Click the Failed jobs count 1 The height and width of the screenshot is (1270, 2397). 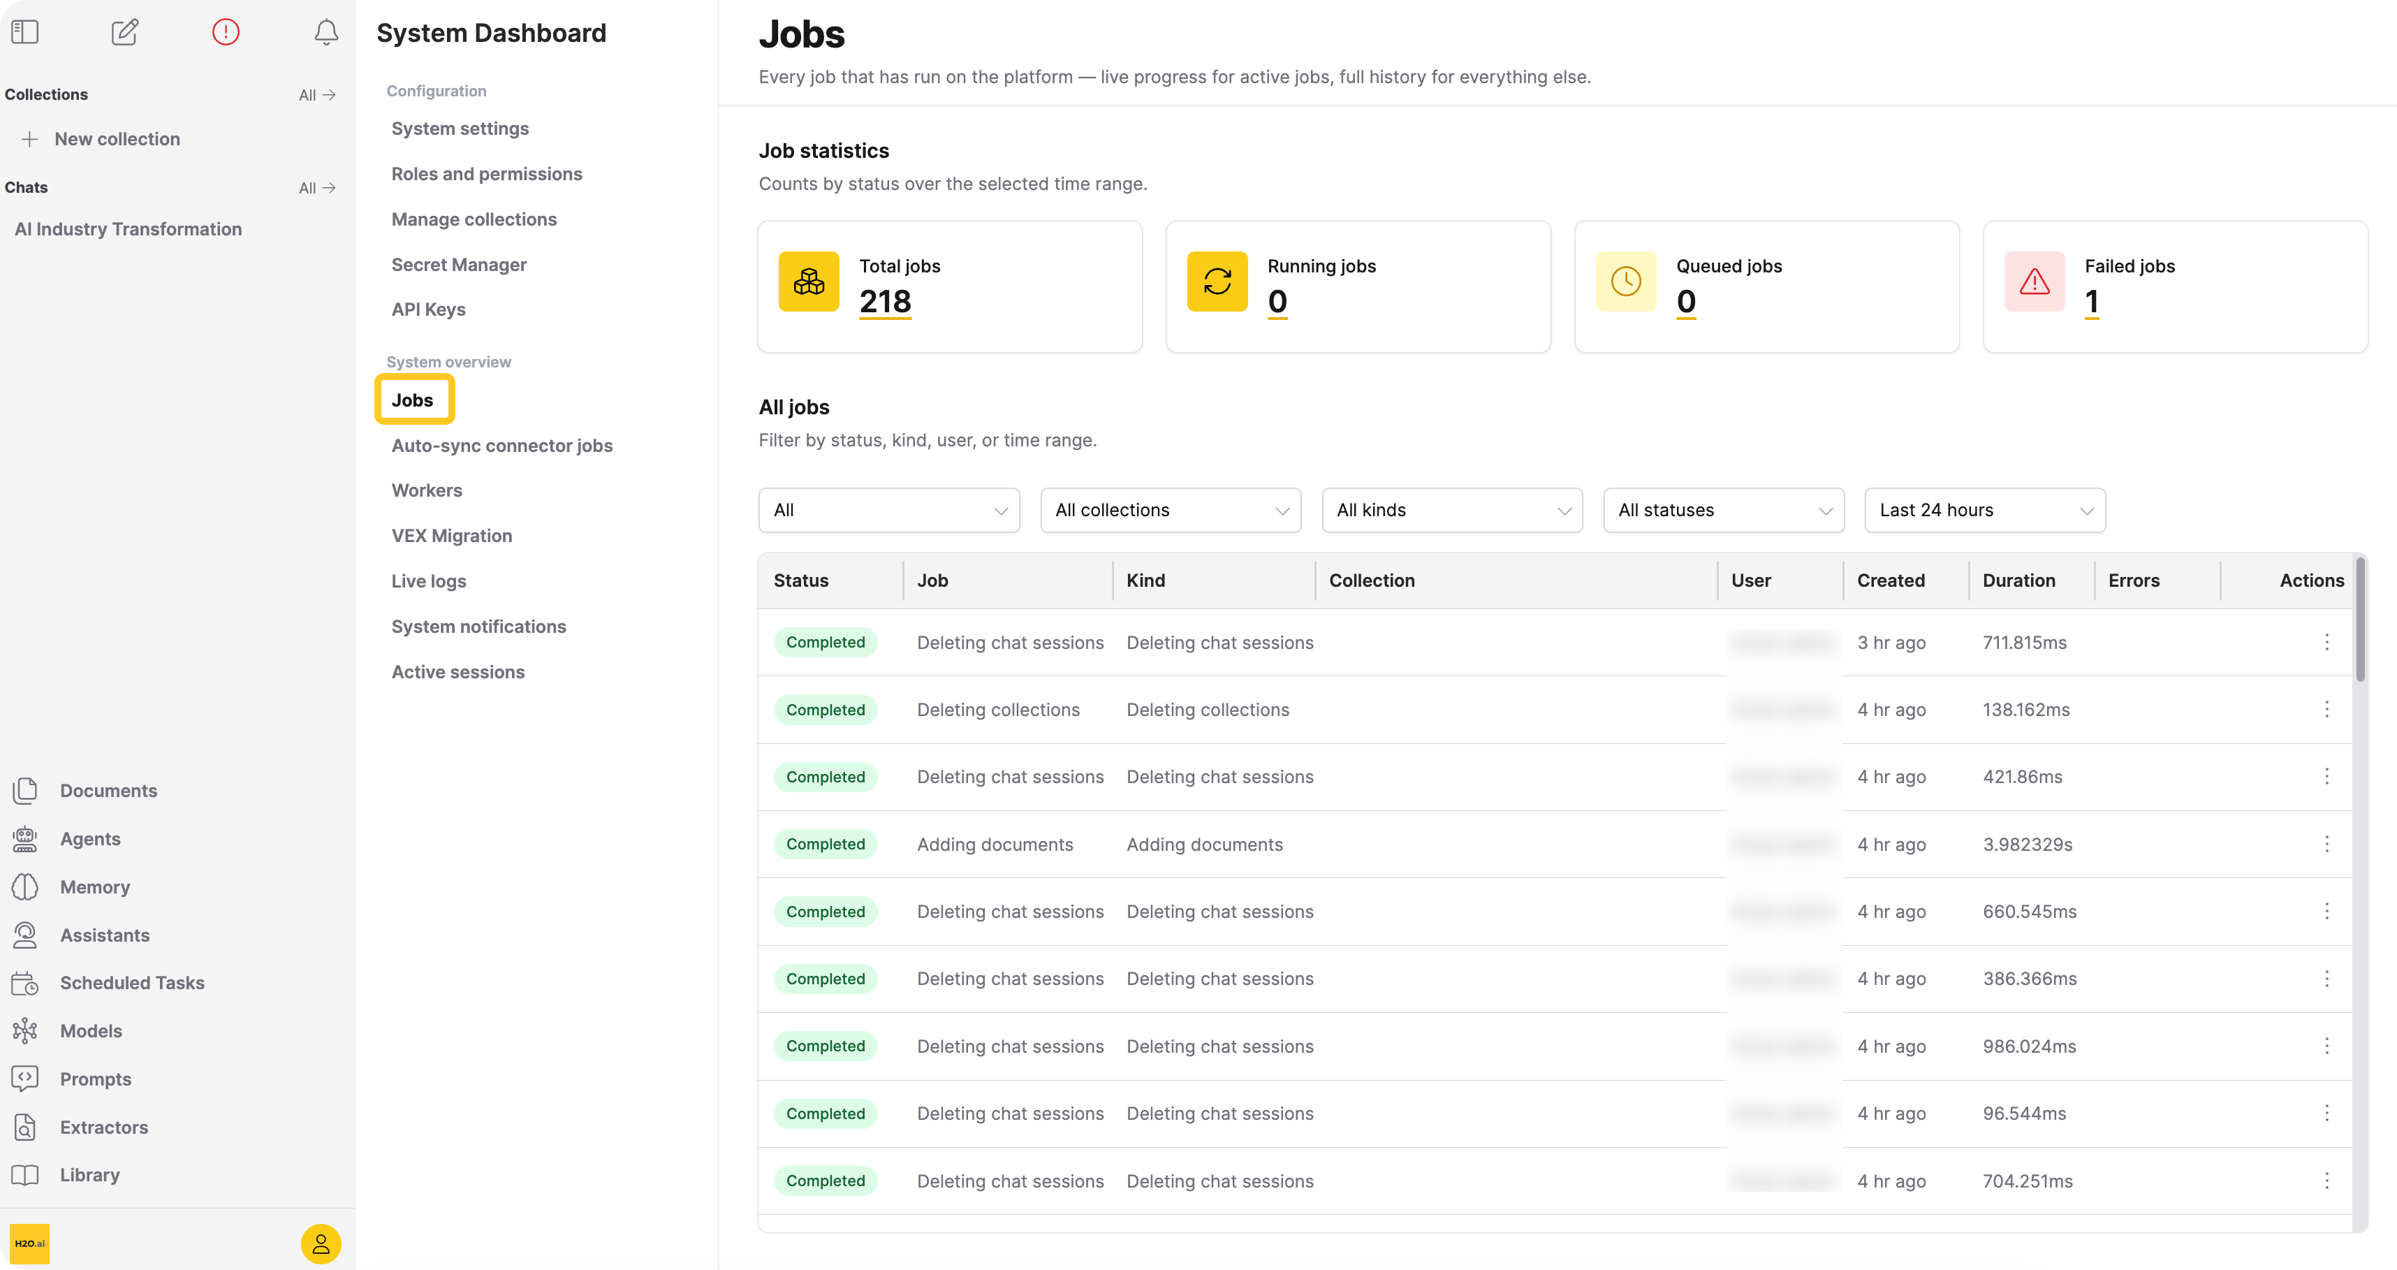coord(2091,302)
